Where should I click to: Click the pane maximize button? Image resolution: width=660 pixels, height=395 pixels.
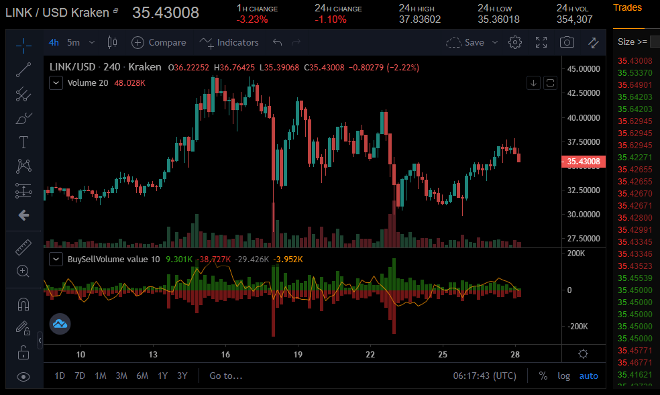[550, 83]
